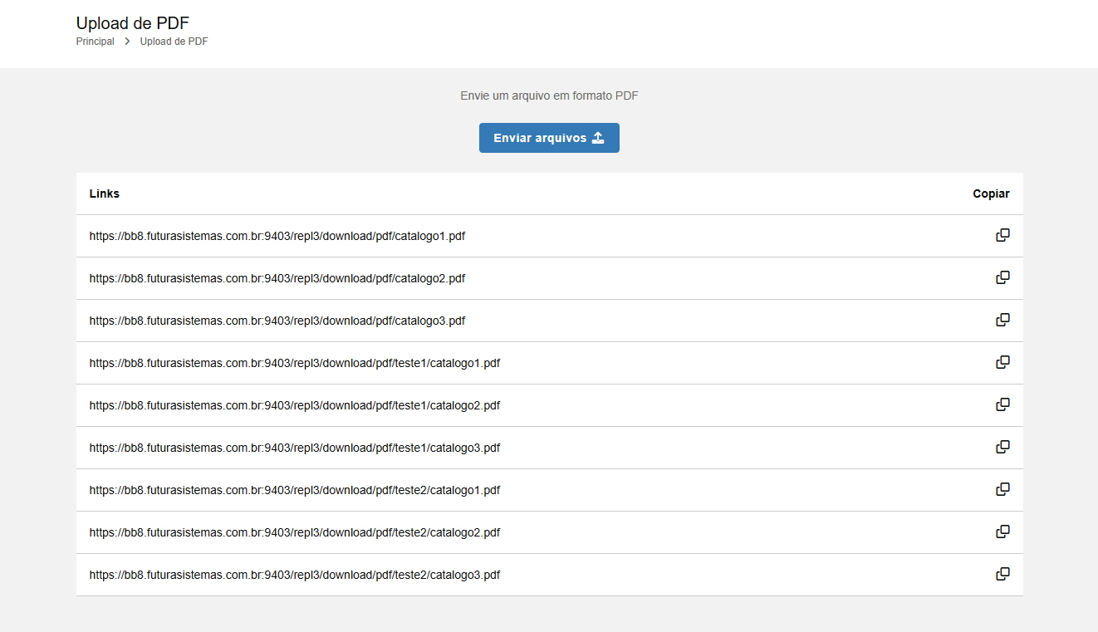Select the pdf/catalogo3.pdf link text
The image size is (1098, 632).
[277, 321]
